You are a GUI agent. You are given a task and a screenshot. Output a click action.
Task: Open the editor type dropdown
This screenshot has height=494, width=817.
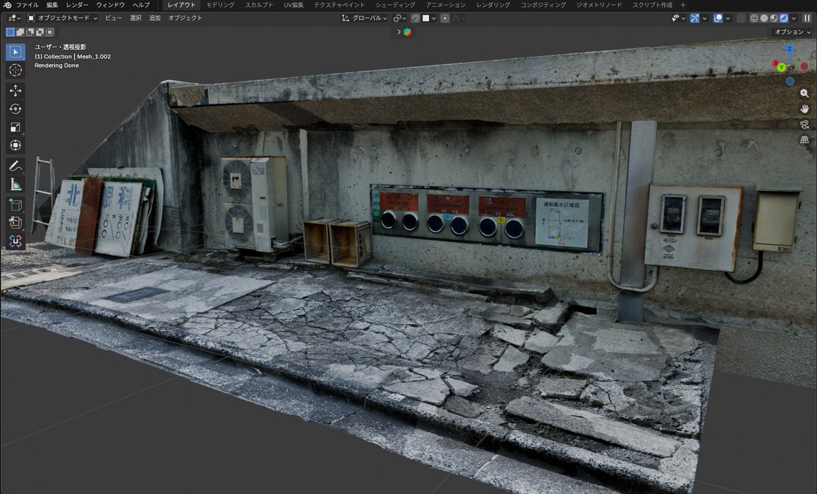(x=13, y=18)
